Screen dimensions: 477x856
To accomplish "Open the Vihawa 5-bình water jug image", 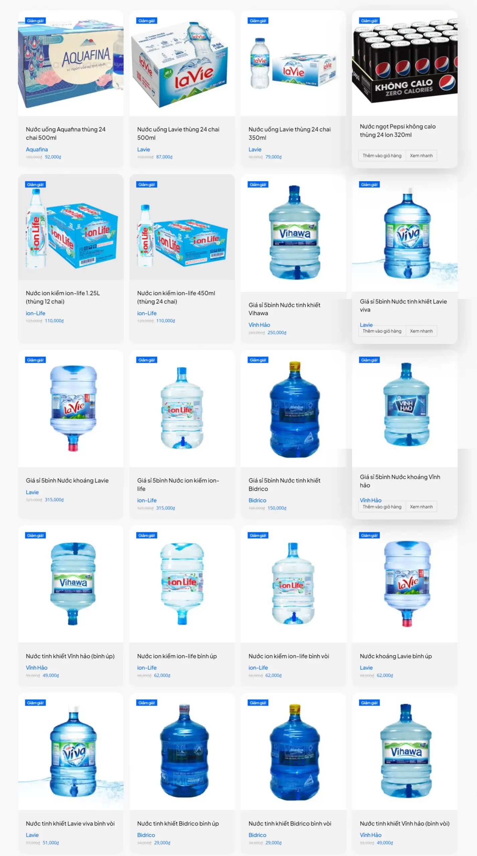I will [293, 233].
